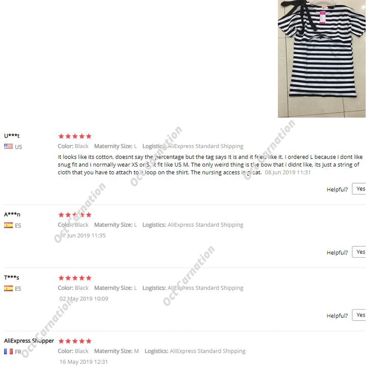Click reviewer name T***s
The height and width of the screenshot is (368, 368).
(11, 277)
